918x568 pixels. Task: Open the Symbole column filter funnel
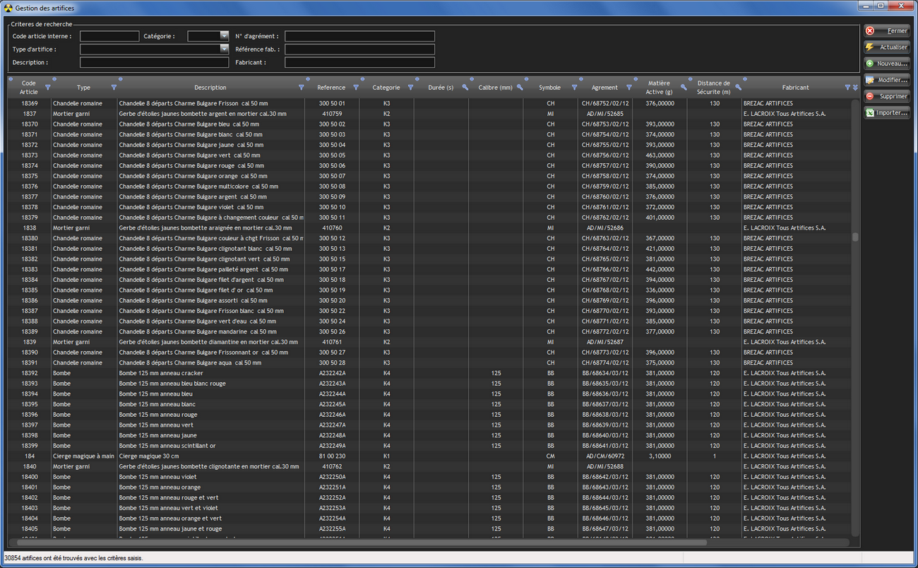pos(574,88)
